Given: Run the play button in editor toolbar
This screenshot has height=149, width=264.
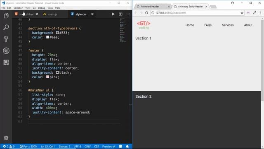Looking at the screenshot, I should click(x=113, y=14).
